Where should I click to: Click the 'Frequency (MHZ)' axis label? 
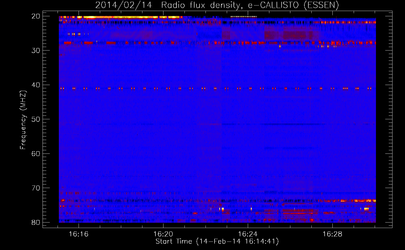click(23, 120)
